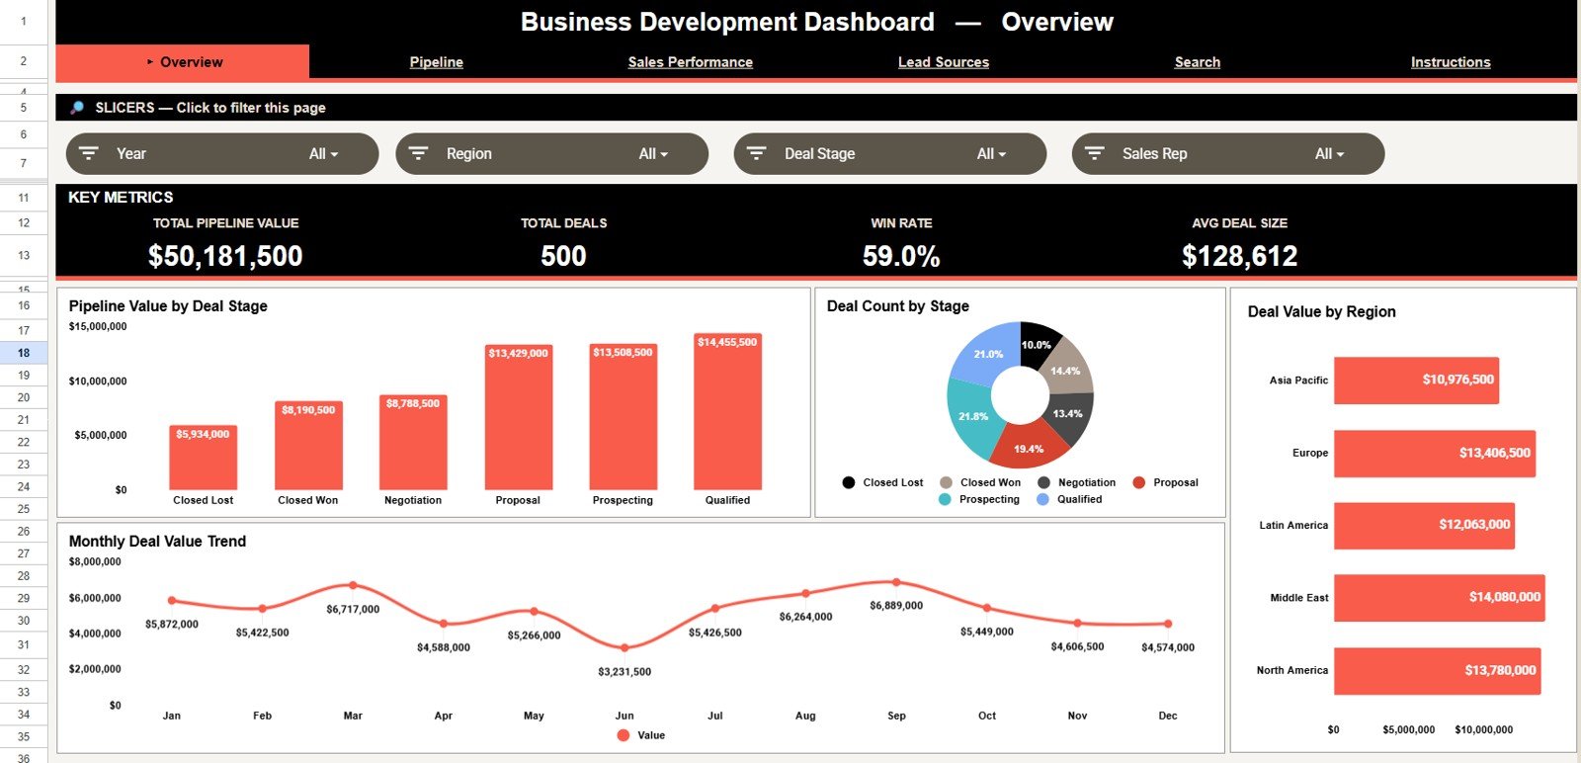Click the magnifier icon beside SLICERS
The image size is (1581, 763).
pyautogui.click(x=77, y=108)
